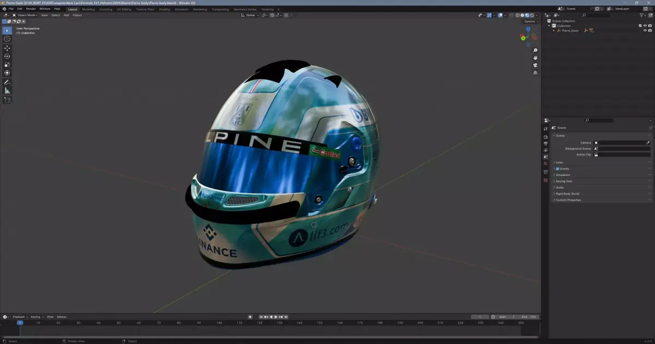This screenshot has width=655, height=344.
Task: Switch perspective/orthographic grid icon
Action: [535, 72]
